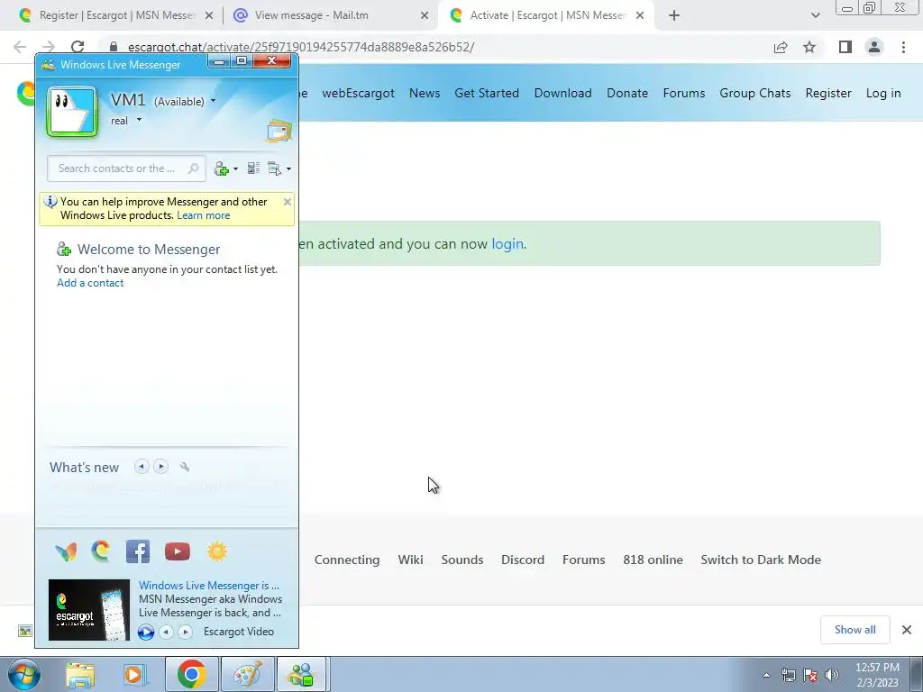Bookmark this page with the star
Screen dimensions: 923x692
coord(809,47)
